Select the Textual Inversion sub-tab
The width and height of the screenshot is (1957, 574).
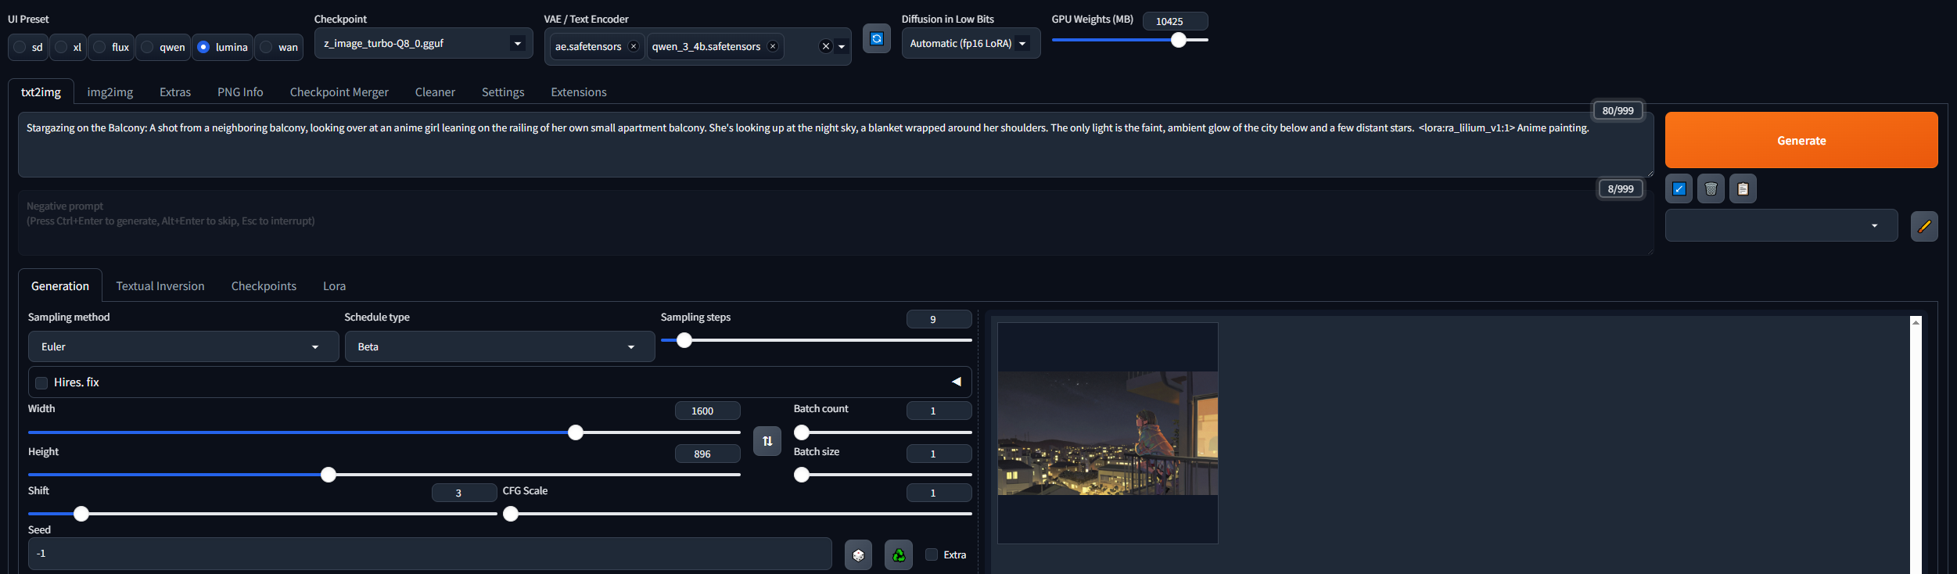160,285
